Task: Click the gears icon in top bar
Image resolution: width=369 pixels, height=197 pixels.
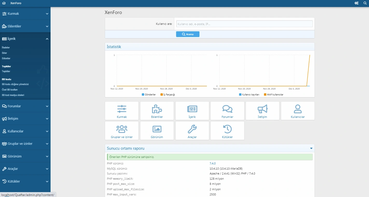Action: (x=357, y=3)
